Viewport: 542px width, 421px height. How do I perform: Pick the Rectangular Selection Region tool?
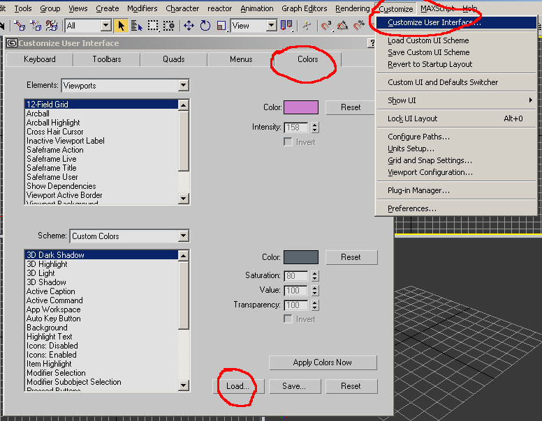(153, 26)
